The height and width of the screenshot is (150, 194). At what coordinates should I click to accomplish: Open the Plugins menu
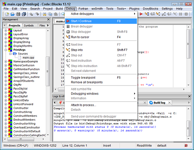click(134, 9)
